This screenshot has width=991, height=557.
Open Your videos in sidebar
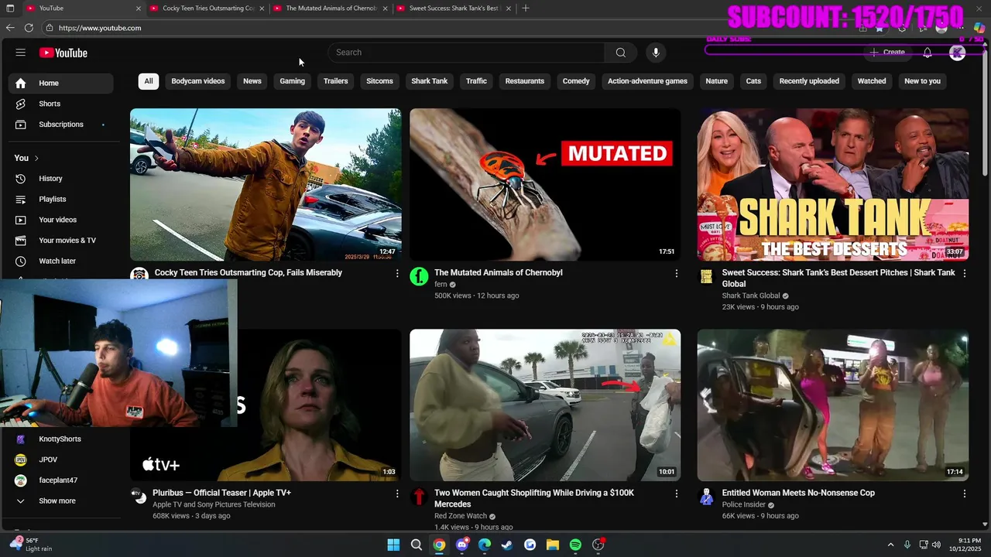tap(60, 220)
